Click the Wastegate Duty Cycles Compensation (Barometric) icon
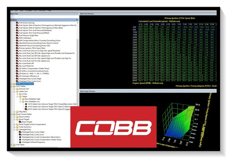Image resolution: width=227 pixels, height=158 pixels. 20,137
